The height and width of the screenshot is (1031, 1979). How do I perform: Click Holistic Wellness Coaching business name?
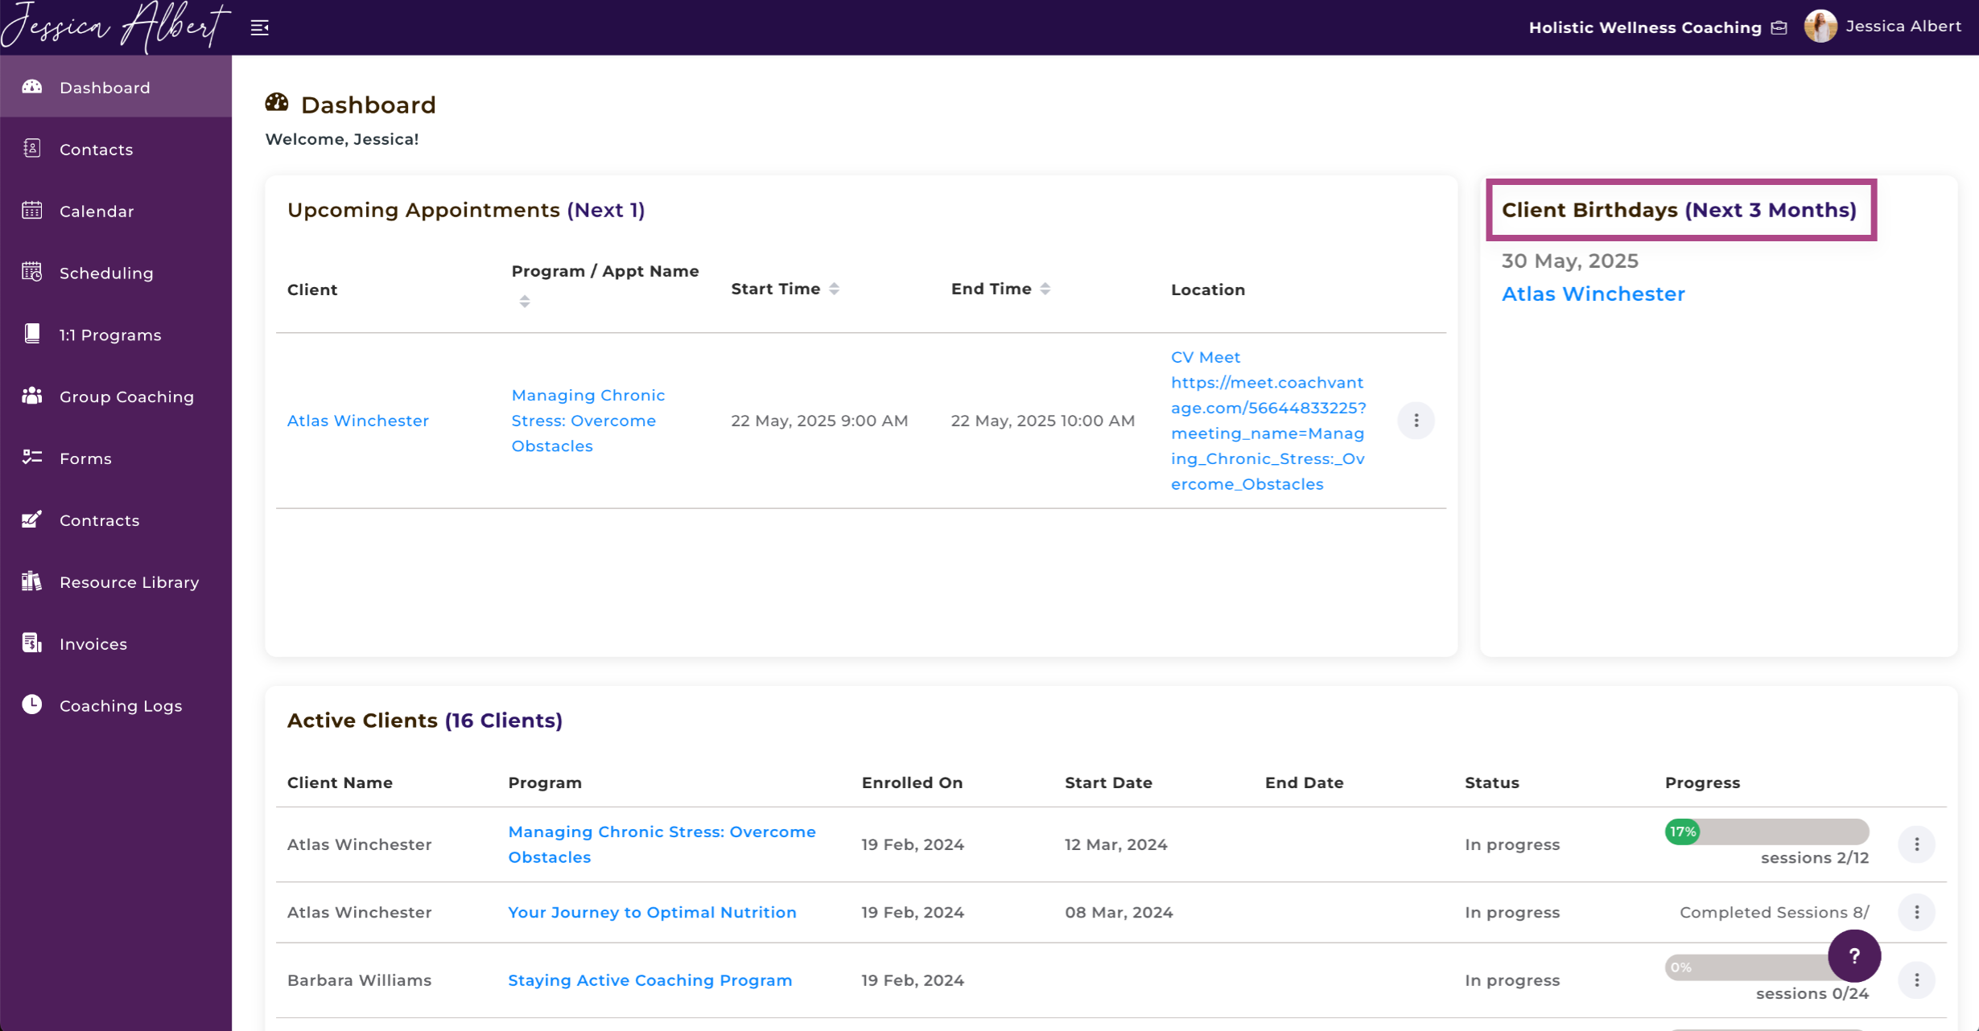tap(1645, 27)
